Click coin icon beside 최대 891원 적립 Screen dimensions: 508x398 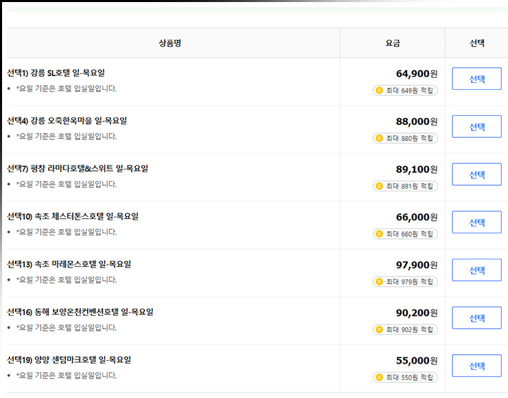click(379, 186)
